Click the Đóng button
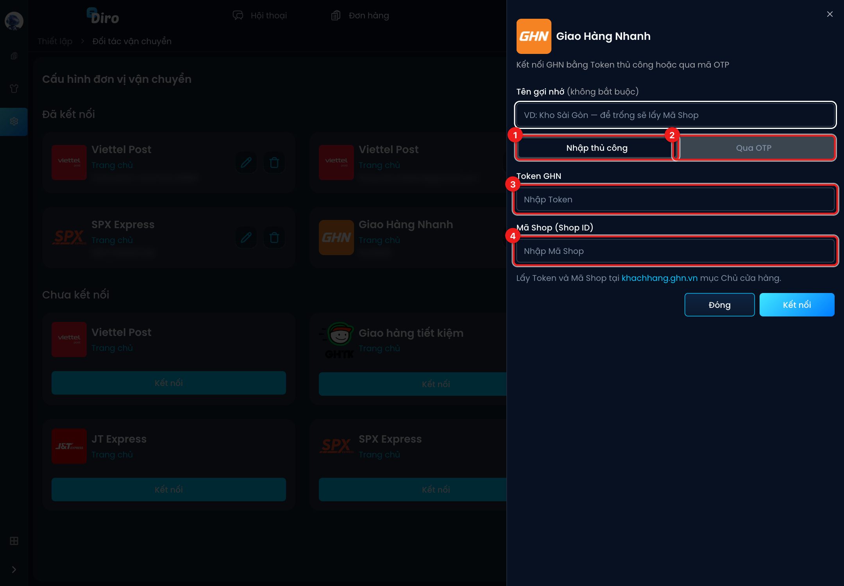The width and height of the screenshot is (844, 586). pos(719,305)
